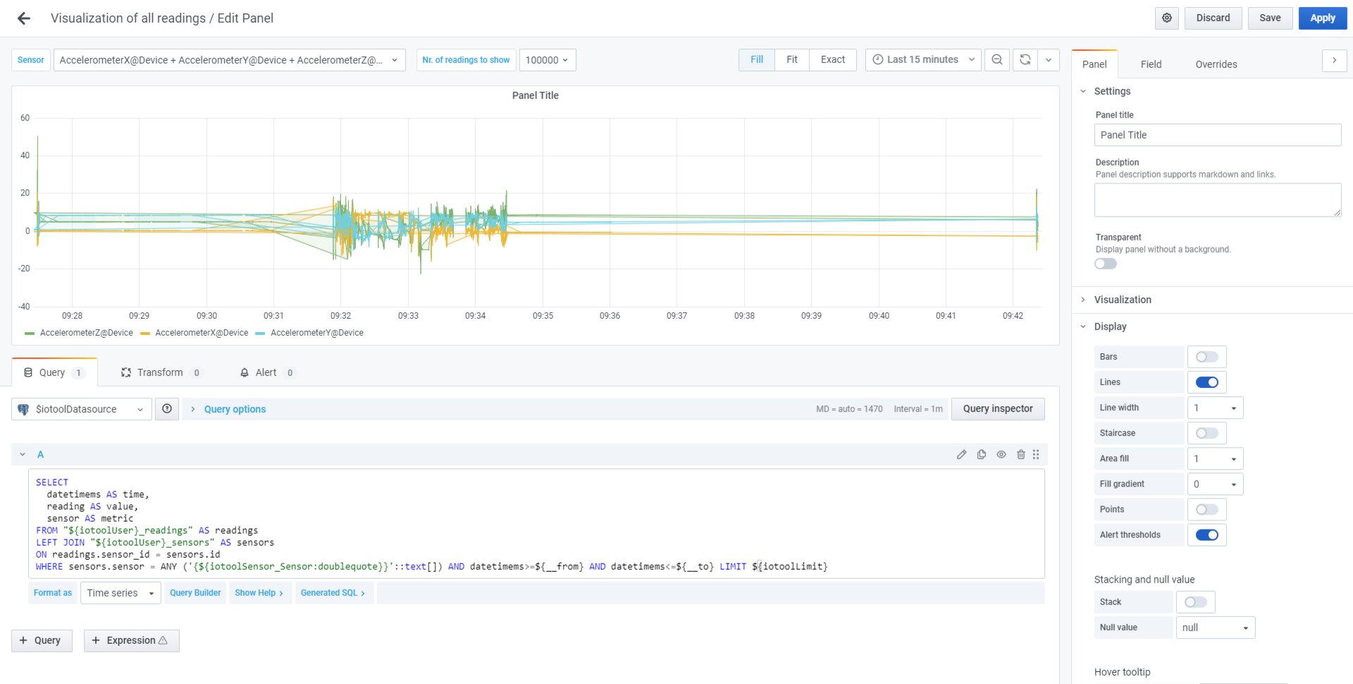View Generated SQL
Screen dimensions: 1353x684
[333, 593]
